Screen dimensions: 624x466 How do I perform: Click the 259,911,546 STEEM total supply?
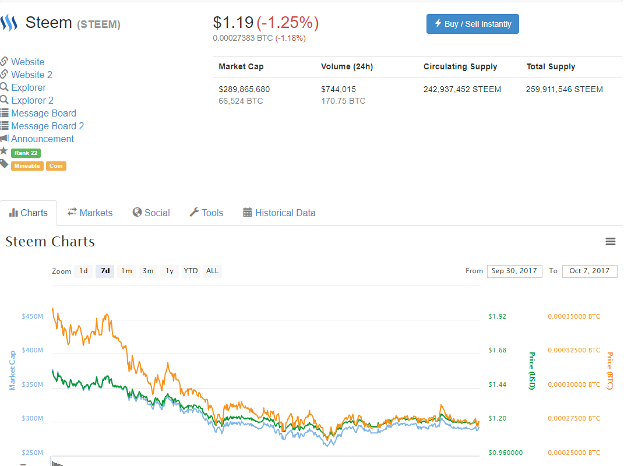pyautogui.click(x=565, y=89)
